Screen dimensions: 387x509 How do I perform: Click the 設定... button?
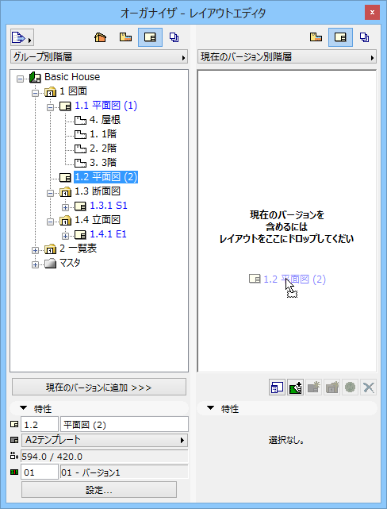(99, 490)
